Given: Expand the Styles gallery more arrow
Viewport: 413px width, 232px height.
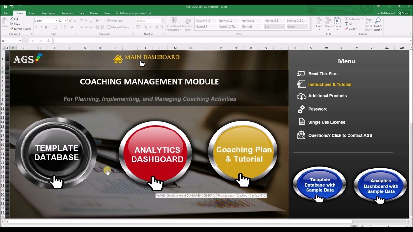Looking at the screenshot, I should tap(311, 28).
